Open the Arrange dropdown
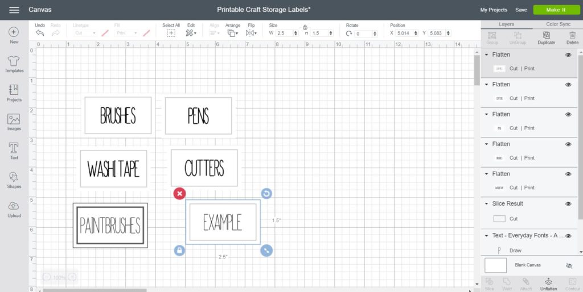Image resolution: width=583 pixels, height=292 pixels. coord(232,33)
